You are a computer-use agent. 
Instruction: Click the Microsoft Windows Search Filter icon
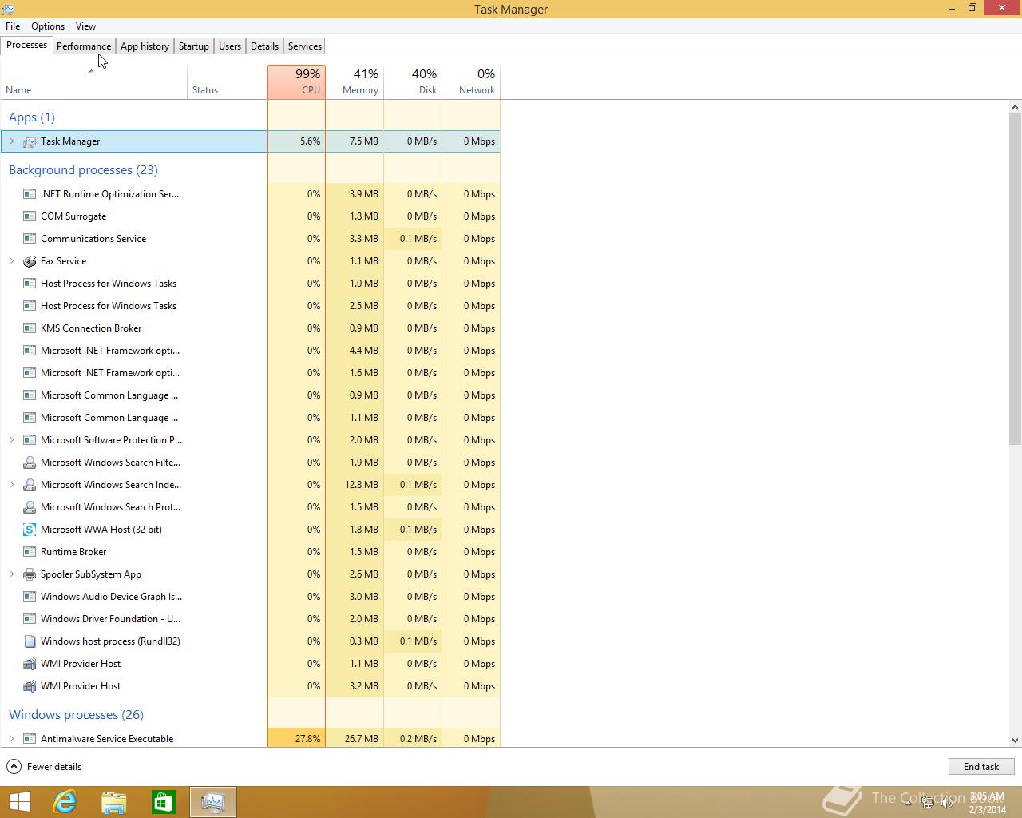tap(30, 463)
